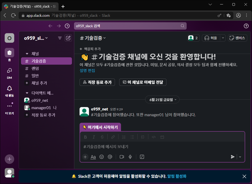This screenshot has width=252, height=184.
Task: Attach a file with plus icon
Action: coord(85,157)
